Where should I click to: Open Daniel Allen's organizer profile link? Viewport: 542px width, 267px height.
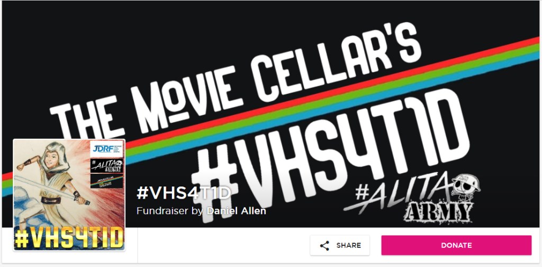(x=237, y=211)
